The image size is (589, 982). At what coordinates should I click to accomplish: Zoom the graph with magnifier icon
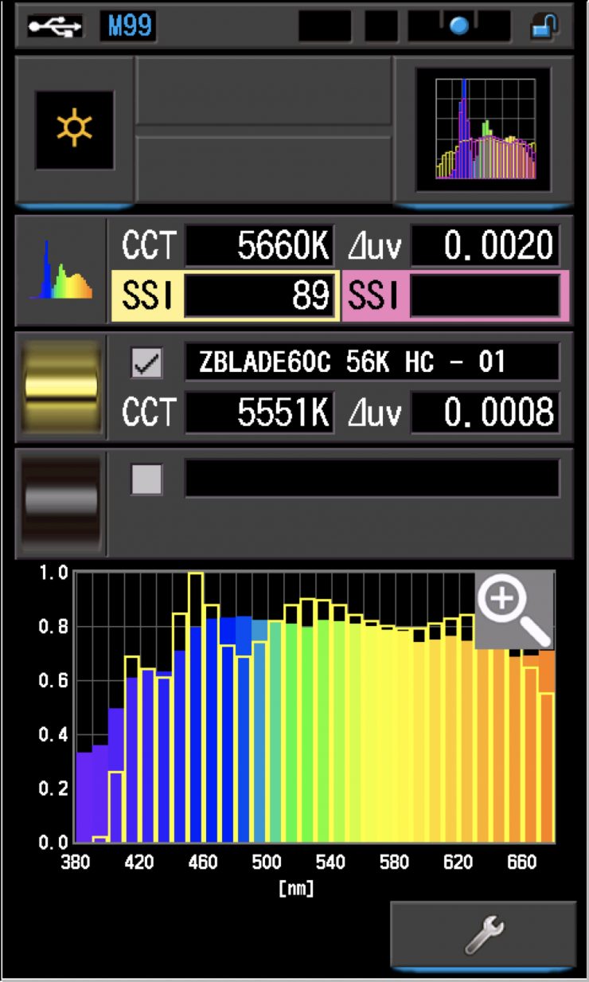(515, 609)
